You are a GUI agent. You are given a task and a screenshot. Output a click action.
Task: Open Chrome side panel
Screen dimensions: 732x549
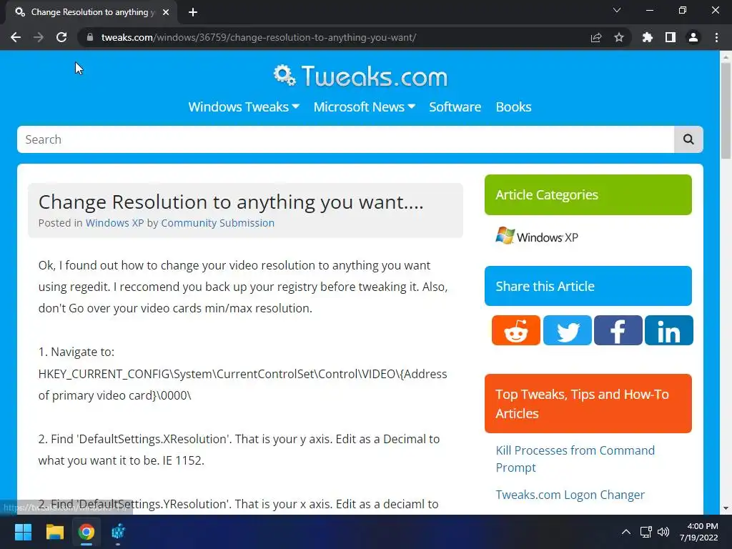[x=671, y=37]
